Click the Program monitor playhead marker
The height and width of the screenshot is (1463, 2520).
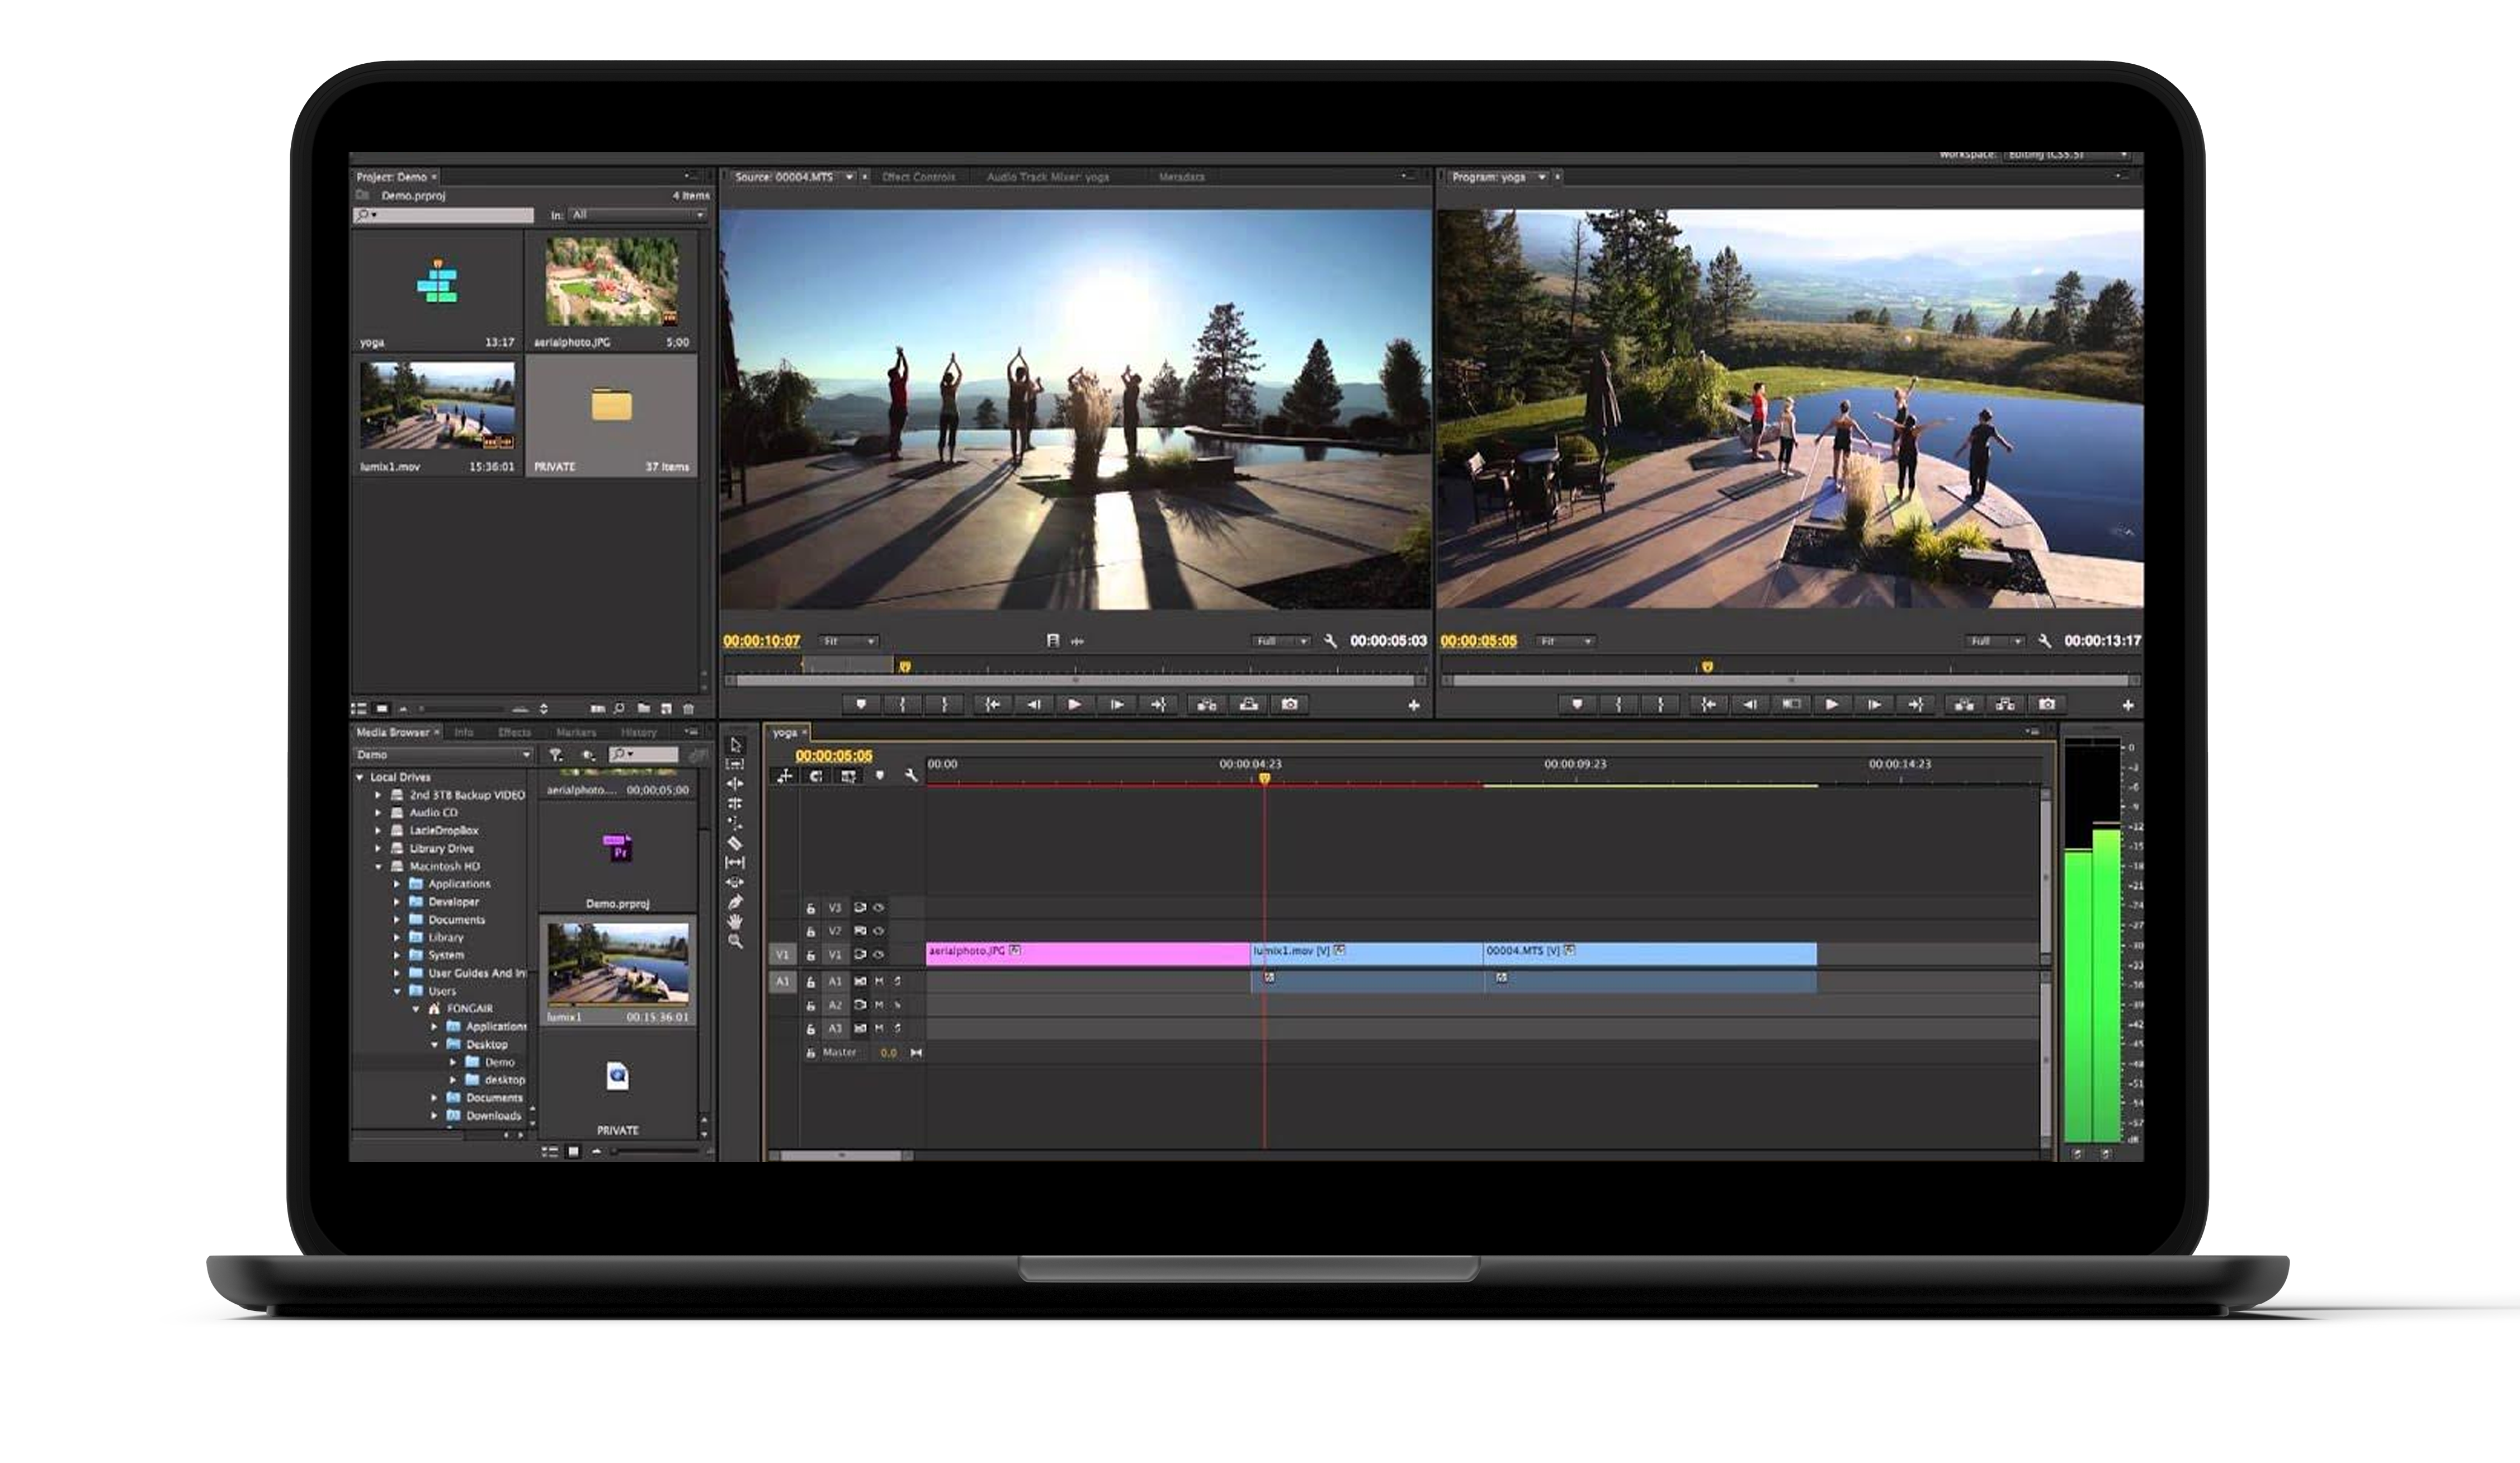pos(1708,666)
